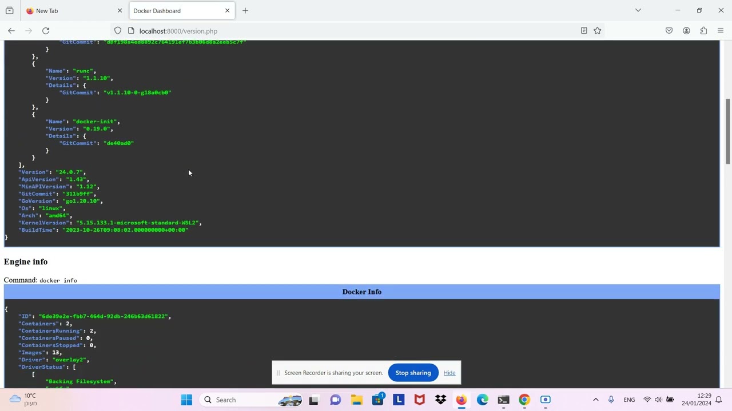
Task: Open the Chat app on taskbar
Action: click(335, 400)
